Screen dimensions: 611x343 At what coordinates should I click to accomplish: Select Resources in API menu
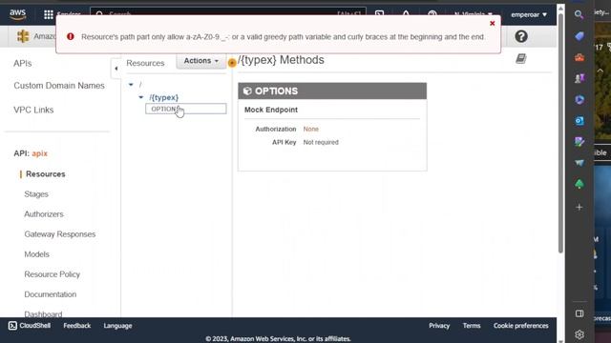(46, 174)
